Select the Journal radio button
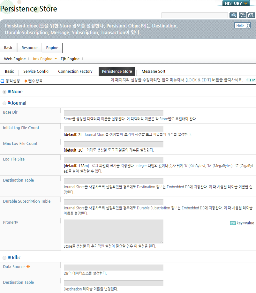This screenshot has height=293, width=256. (x=4, y=103)
